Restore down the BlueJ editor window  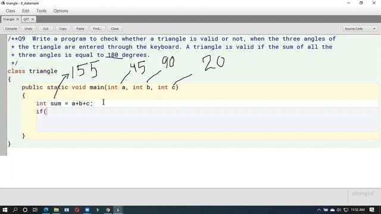coord(361,3)
